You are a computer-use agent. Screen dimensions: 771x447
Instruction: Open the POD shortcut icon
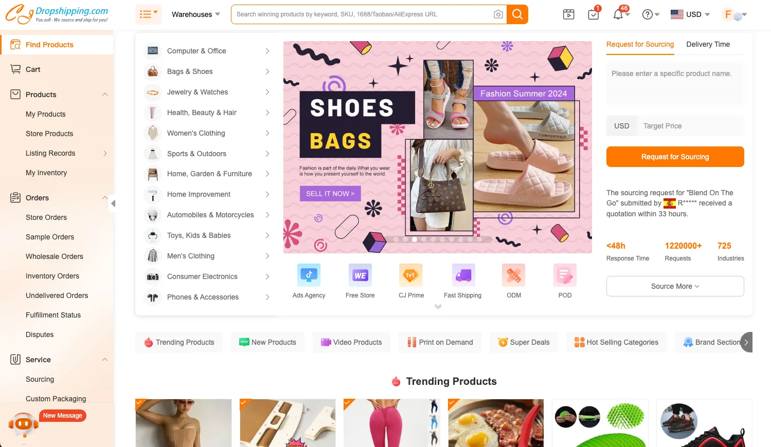coord(565,275)
